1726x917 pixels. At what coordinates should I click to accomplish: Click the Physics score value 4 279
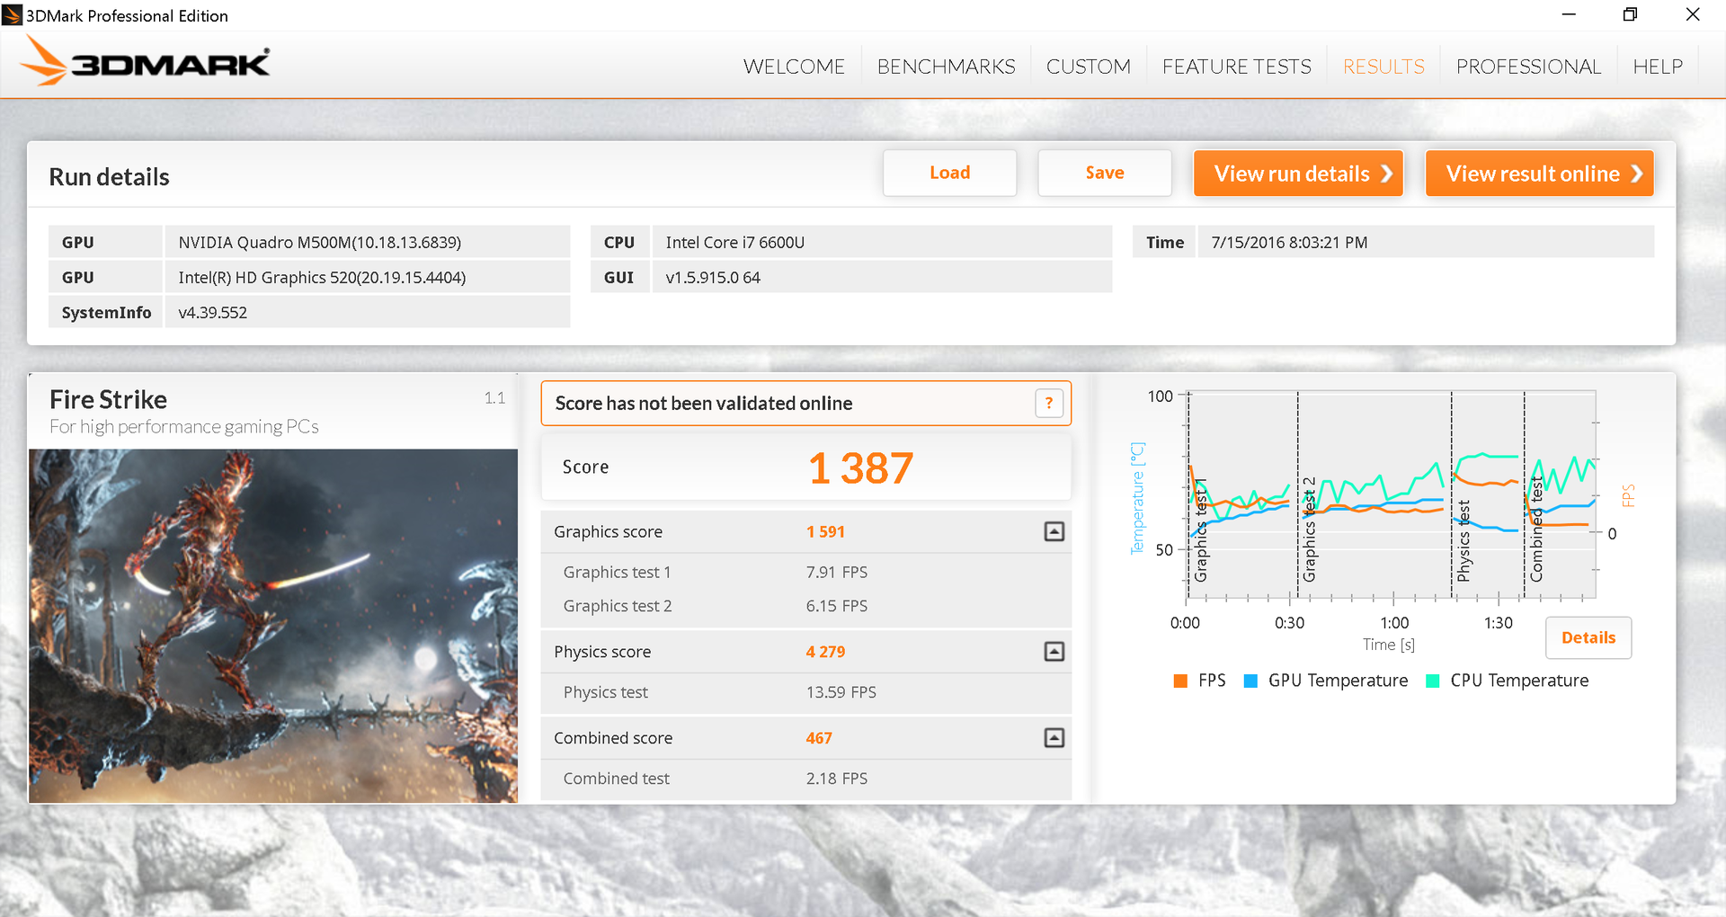825,652
